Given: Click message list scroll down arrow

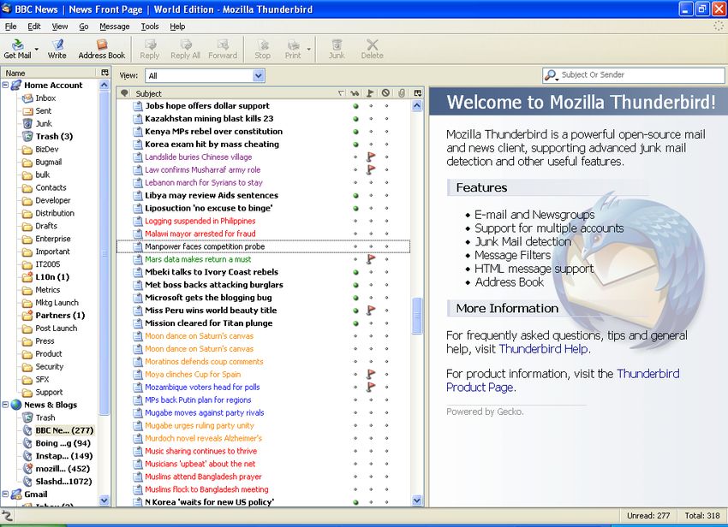Looking at the screenshot, I should (417, 500).
